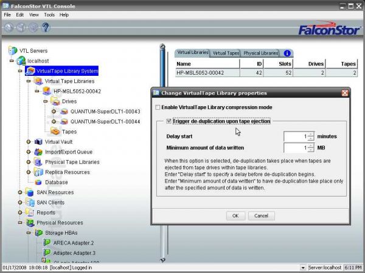Click Storage HBAs icon
This screenshot has width=365, height=273.
pos(39,232)
